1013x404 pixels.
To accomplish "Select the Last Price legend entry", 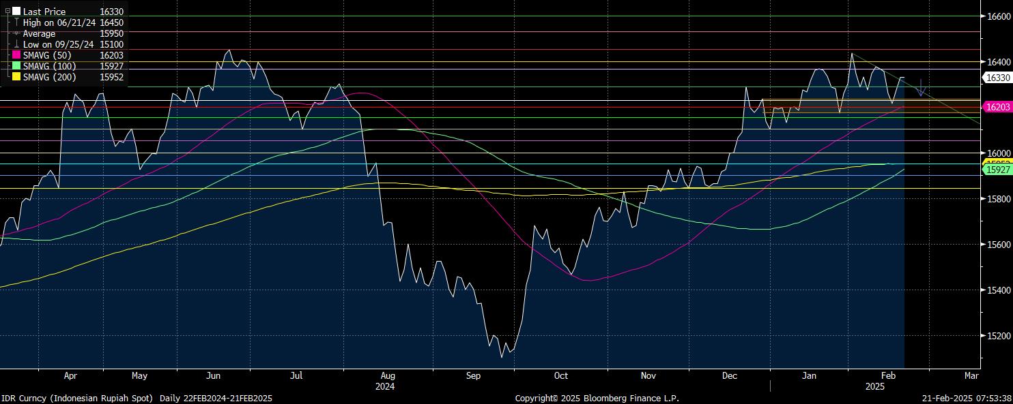I will pos(44,12).
